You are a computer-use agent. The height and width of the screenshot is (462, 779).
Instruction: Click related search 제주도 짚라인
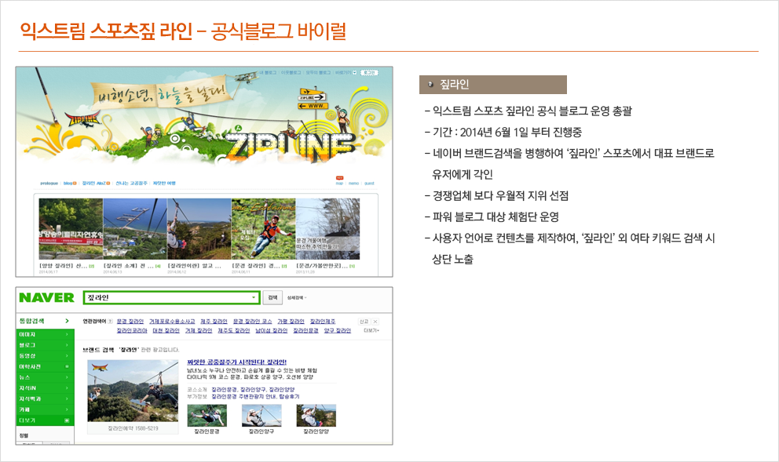coord(234,330)
